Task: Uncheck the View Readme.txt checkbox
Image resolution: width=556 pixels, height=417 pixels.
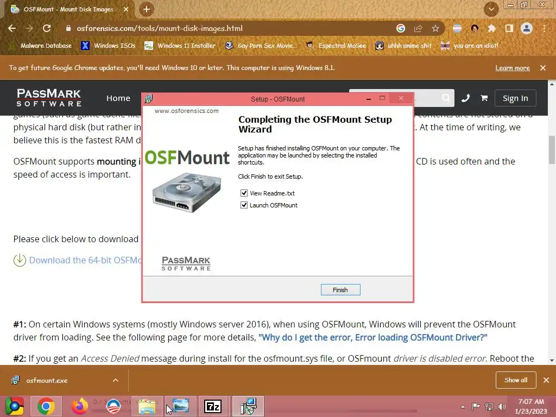Action: (244, 193)
